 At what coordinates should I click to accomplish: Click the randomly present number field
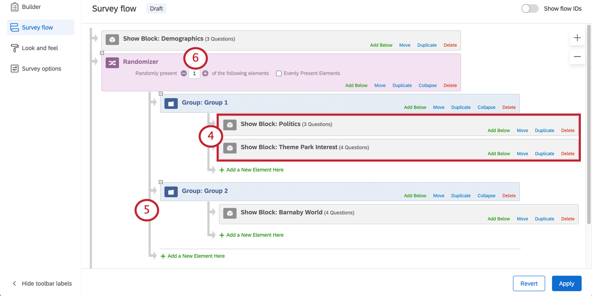coord(194,73)
